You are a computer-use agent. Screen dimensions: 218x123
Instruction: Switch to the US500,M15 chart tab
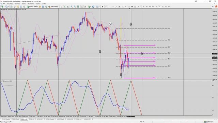tap(88, 119)
